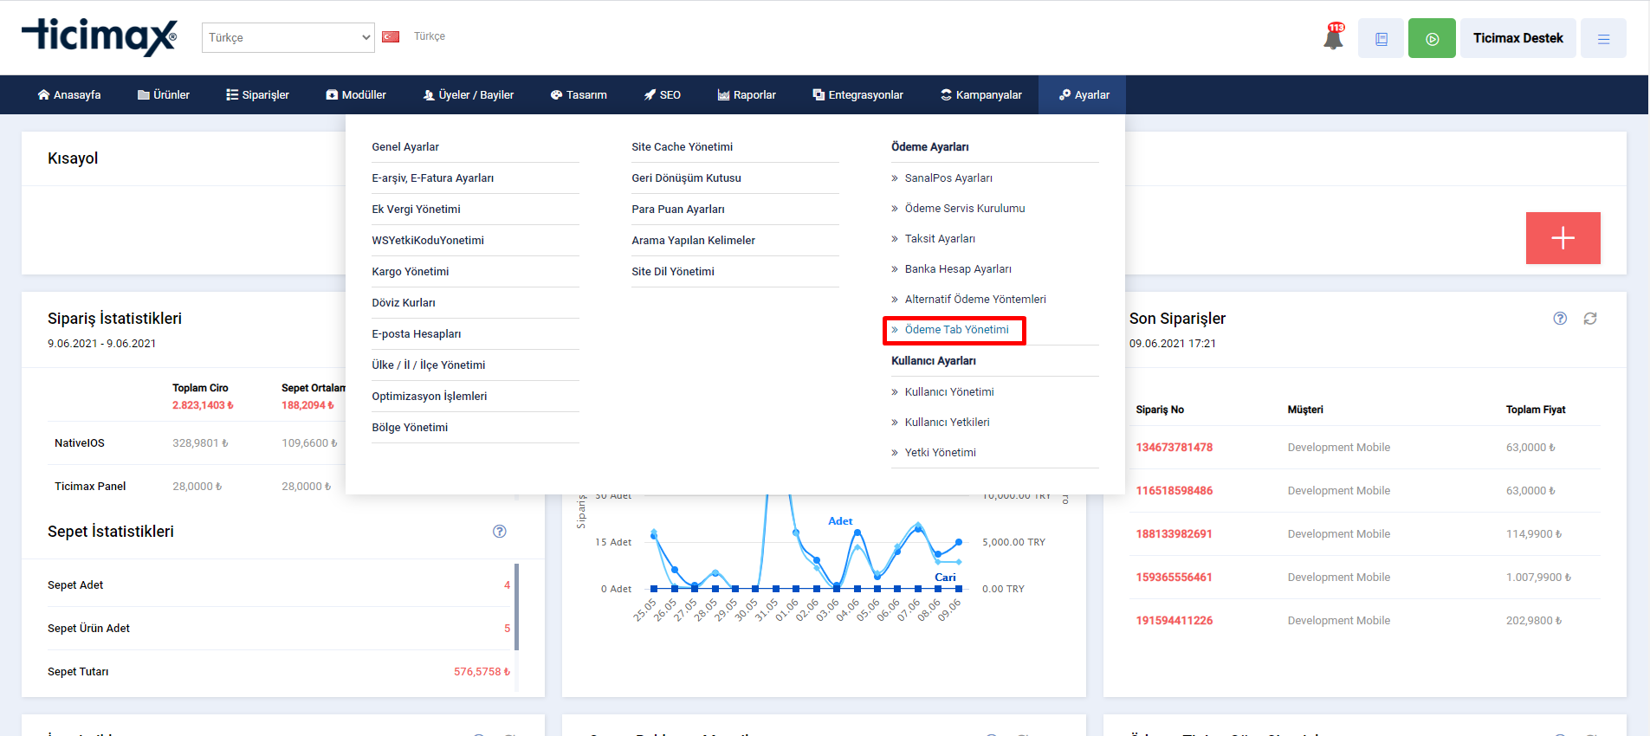Open Site Dil Yönetimi
1650x736 pixels.
pos(673,272)
